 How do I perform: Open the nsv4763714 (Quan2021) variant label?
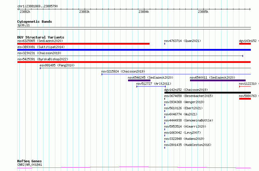pyautogui.click(x=182, y=41)
